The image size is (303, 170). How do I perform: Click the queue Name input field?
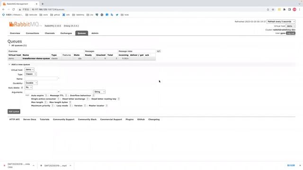pyautogui.click(x=41, y=78)
